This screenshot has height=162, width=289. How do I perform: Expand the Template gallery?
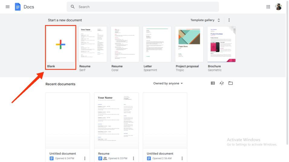coord(205,20)
